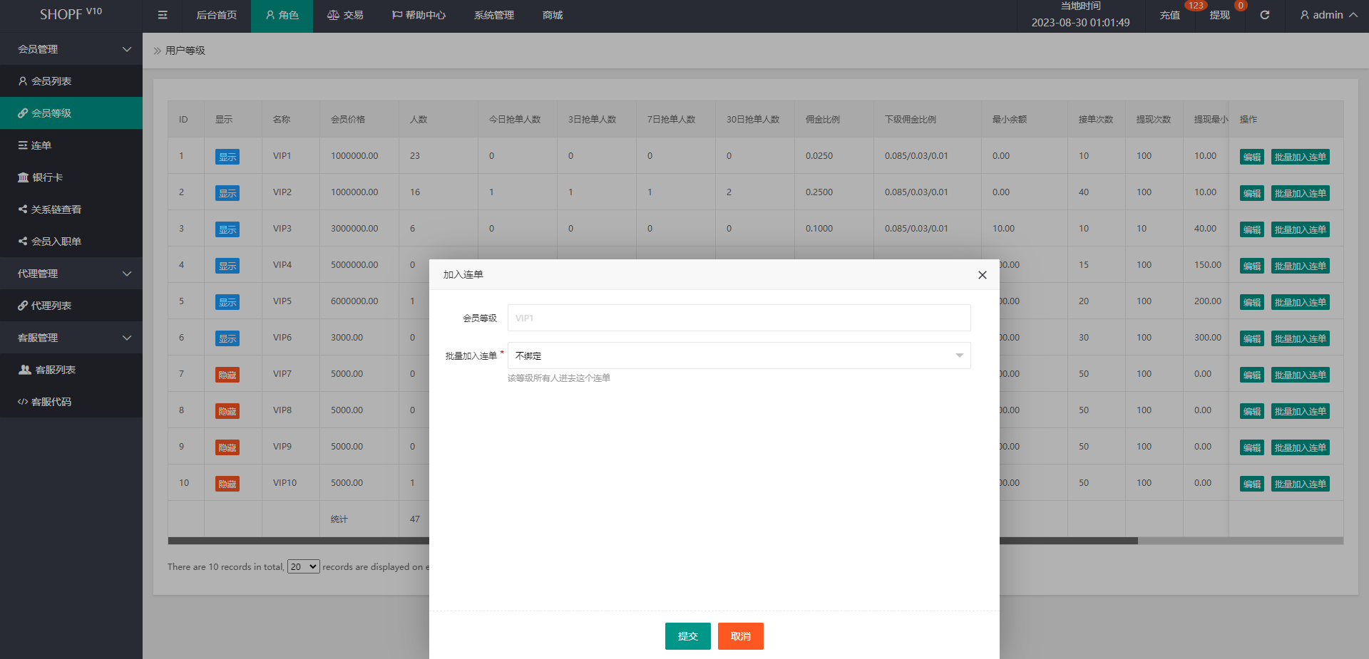Toggle VIP1 显示 status badge
This screenshot has height=659, width=1369.
coord(227,157)
